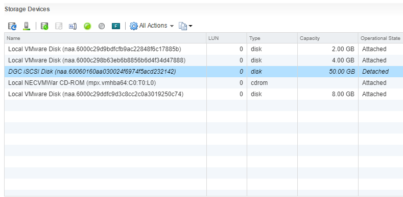Sort by the Capacity column header

328,38
